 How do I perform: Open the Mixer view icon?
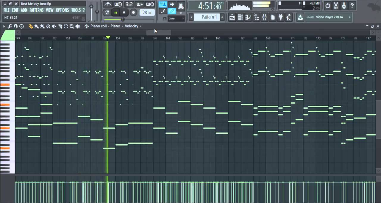pyautogui.click(x=264, y=17)
